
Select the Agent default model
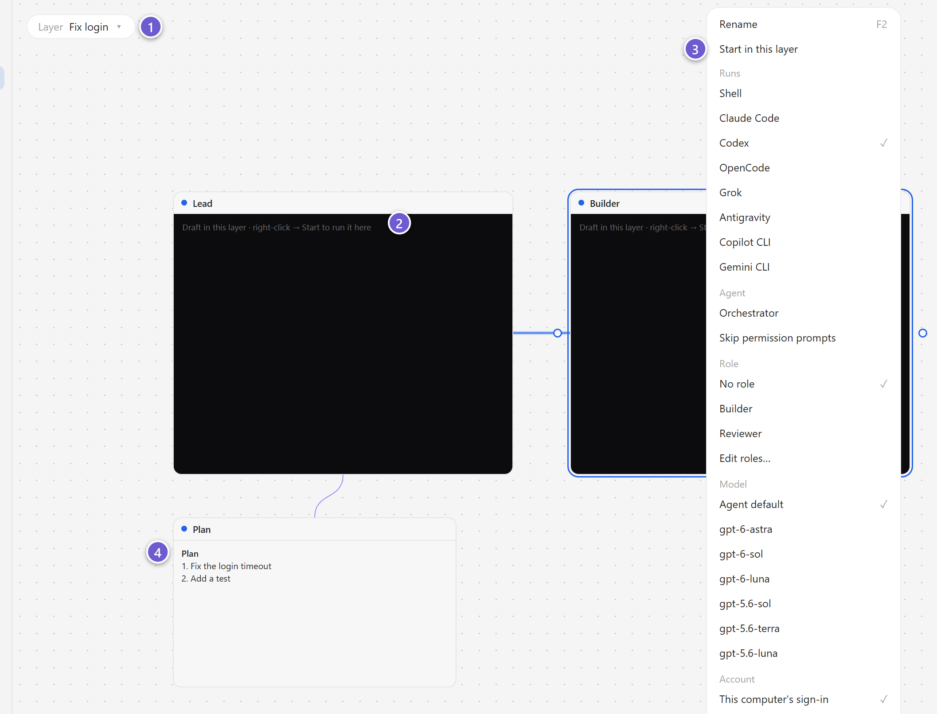(803, 504)
